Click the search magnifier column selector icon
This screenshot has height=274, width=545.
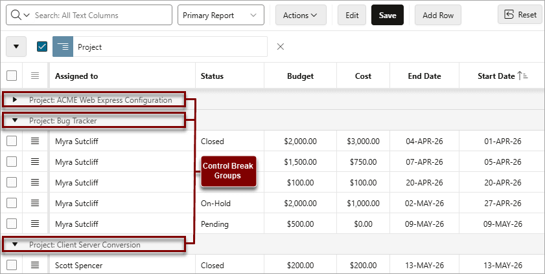pos(20,16)
